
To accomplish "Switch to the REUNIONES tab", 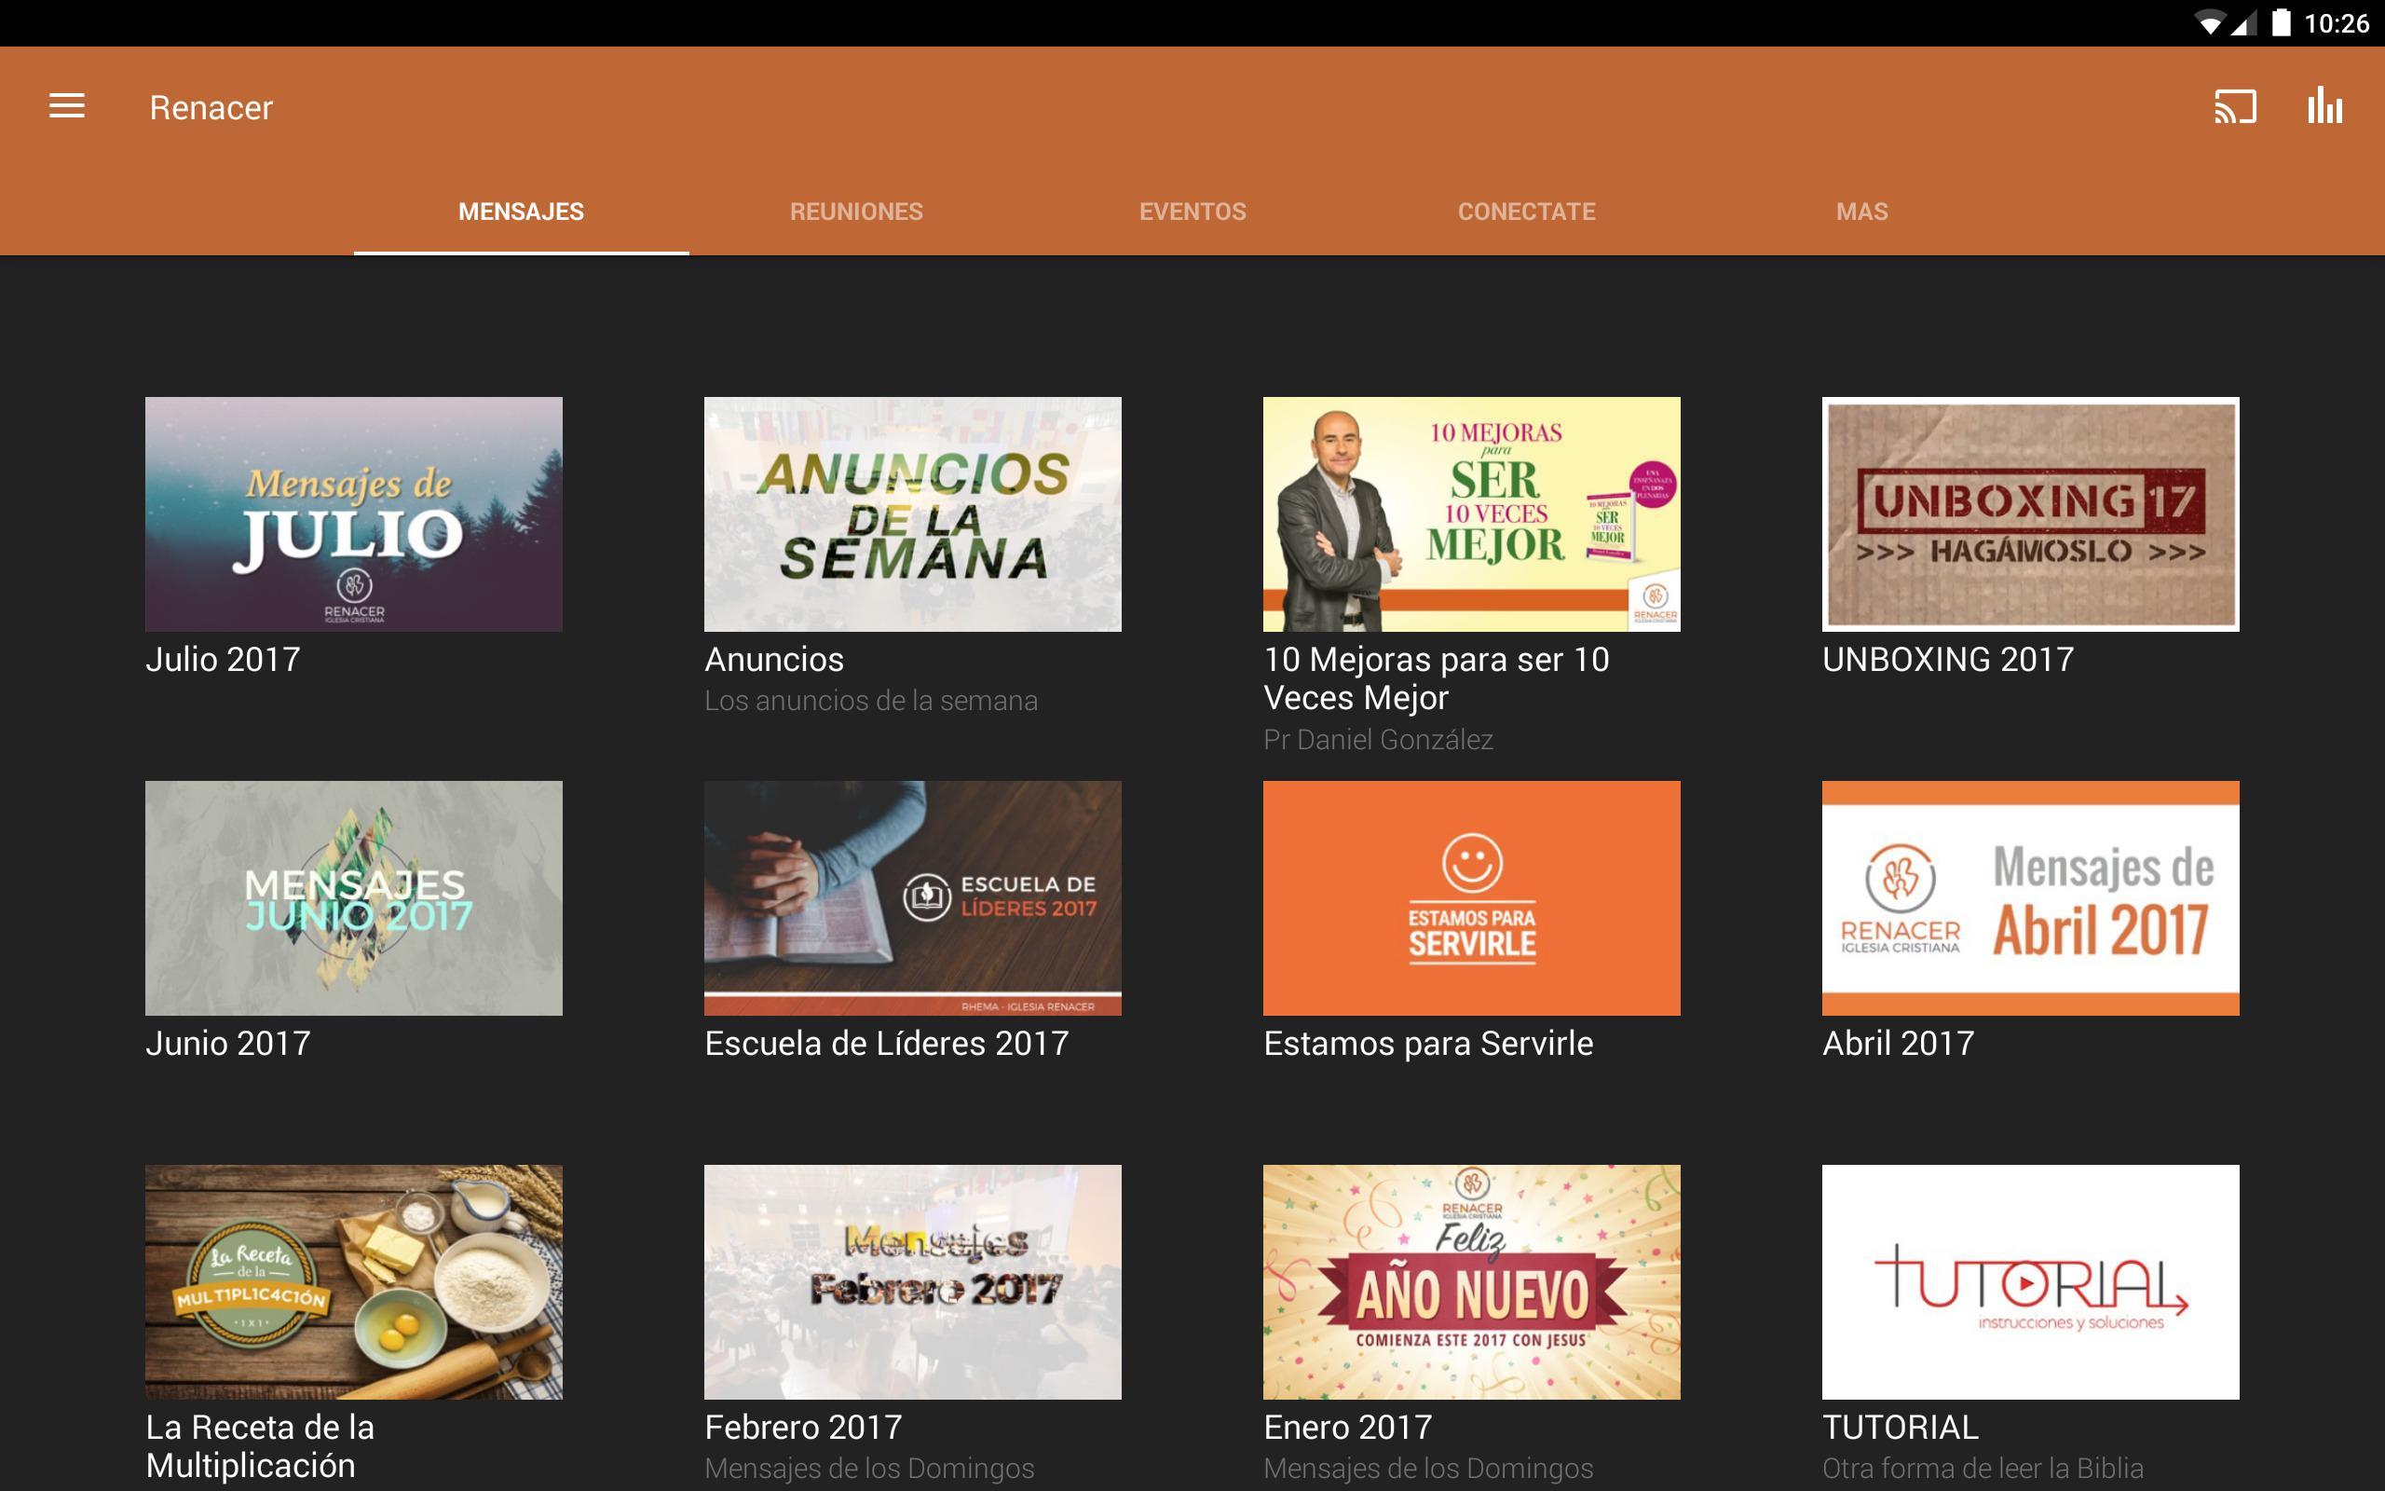I will 856,211.
